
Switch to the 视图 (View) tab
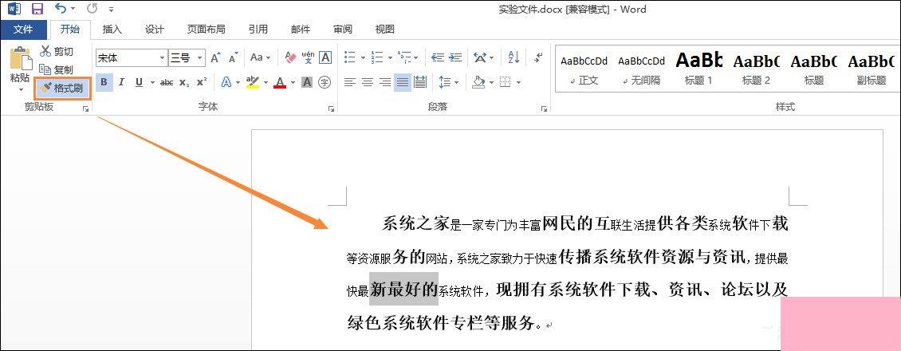(385, 30)
